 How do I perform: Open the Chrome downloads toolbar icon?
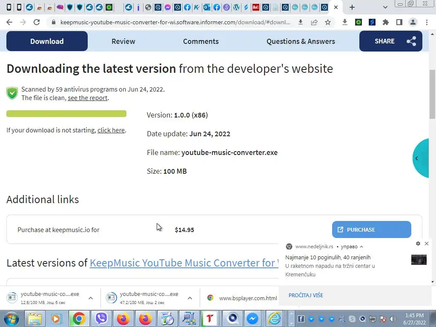coord(345,22)
